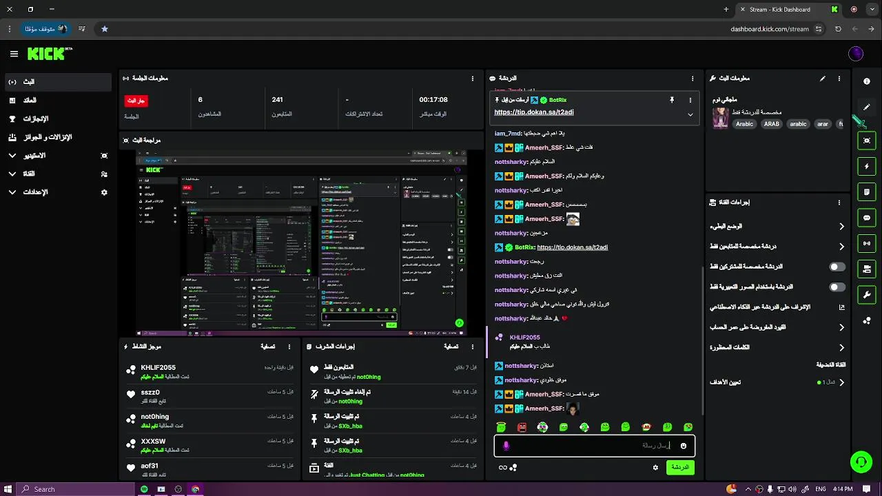This screenshot has width=882, height=496.
Task: Toggle the moderator actions note widget in the right rail
Action: click(867, 192)
